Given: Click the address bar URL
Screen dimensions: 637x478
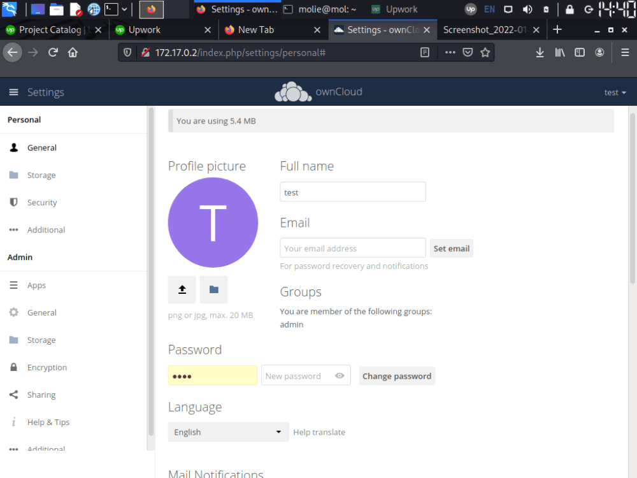Looking at the screenshot, I should (241, 52).
